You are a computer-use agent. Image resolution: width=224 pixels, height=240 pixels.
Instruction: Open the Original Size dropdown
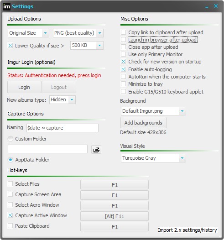coord(28,33)
